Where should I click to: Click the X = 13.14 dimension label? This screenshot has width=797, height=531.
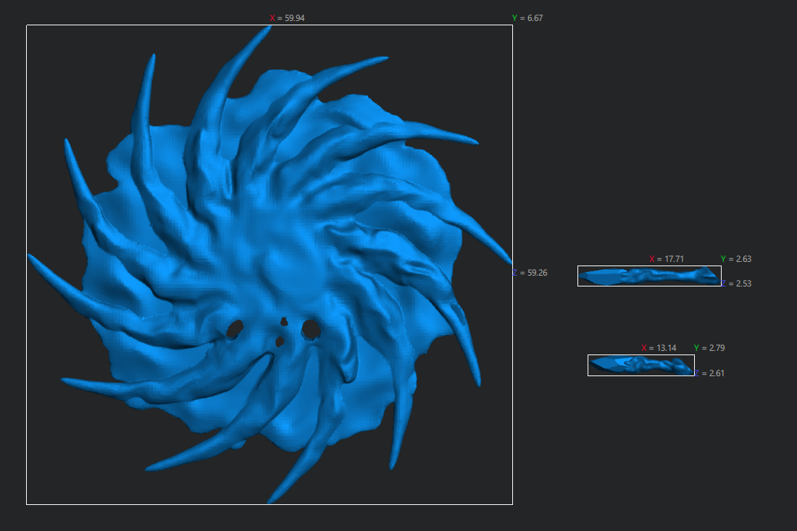(659, 348)
